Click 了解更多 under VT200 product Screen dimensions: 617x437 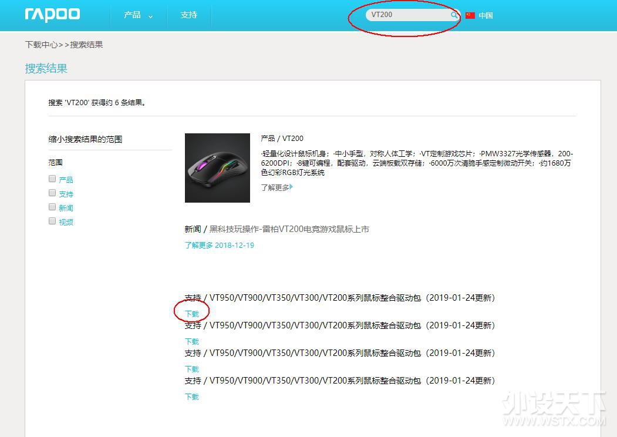coord(275,187)
